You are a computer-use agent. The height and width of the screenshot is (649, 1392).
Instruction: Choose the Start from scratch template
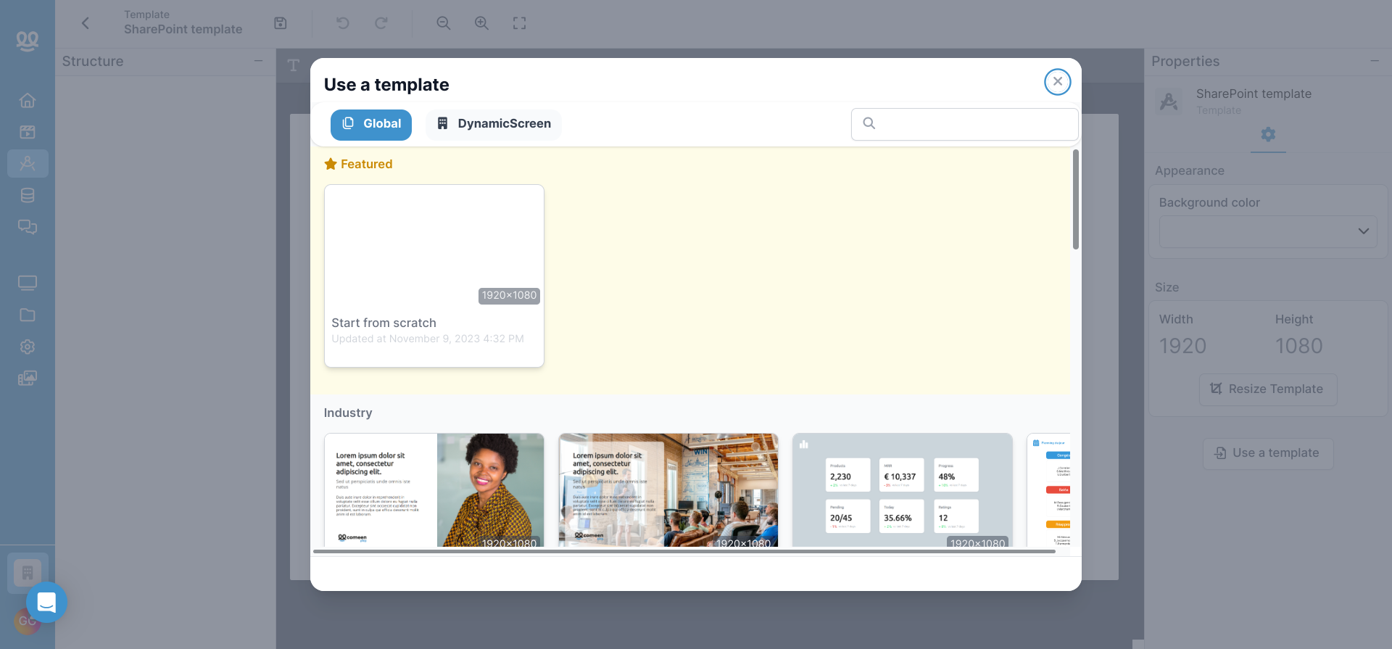[434, 276]
